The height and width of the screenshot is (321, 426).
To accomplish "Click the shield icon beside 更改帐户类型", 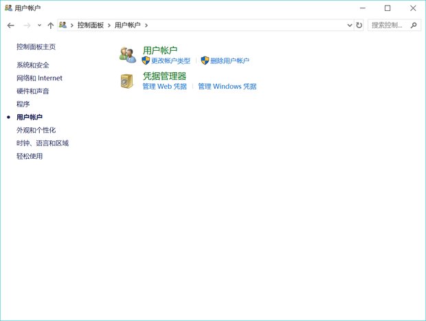I will point(146,60).
